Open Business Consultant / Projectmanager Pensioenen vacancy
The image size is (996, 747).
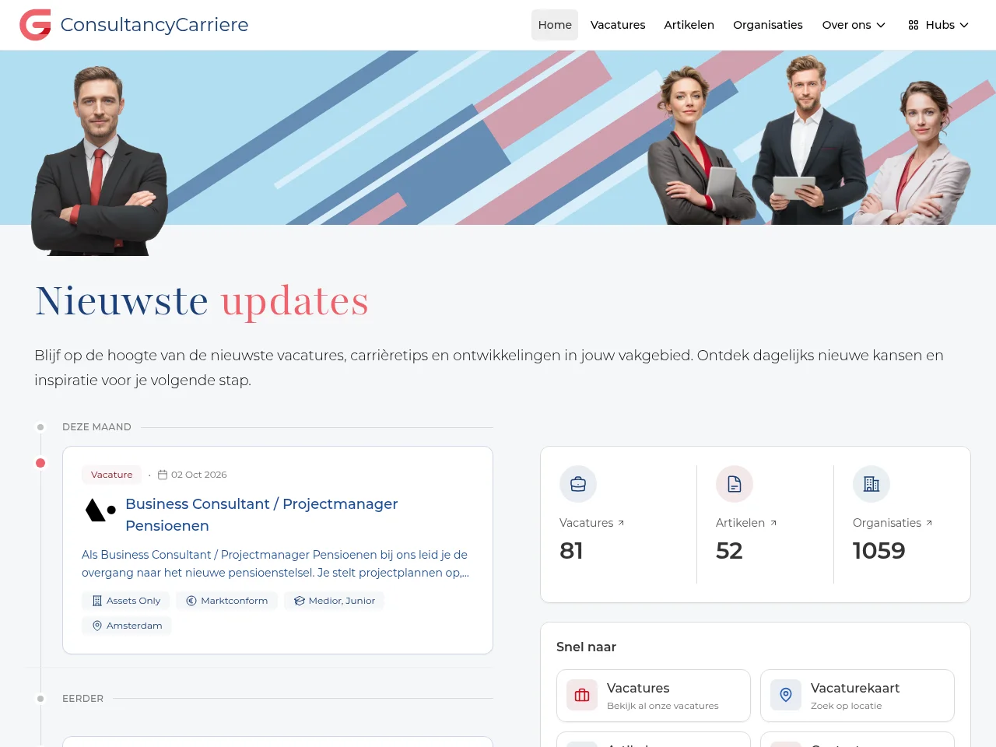(x=261, y=514)
